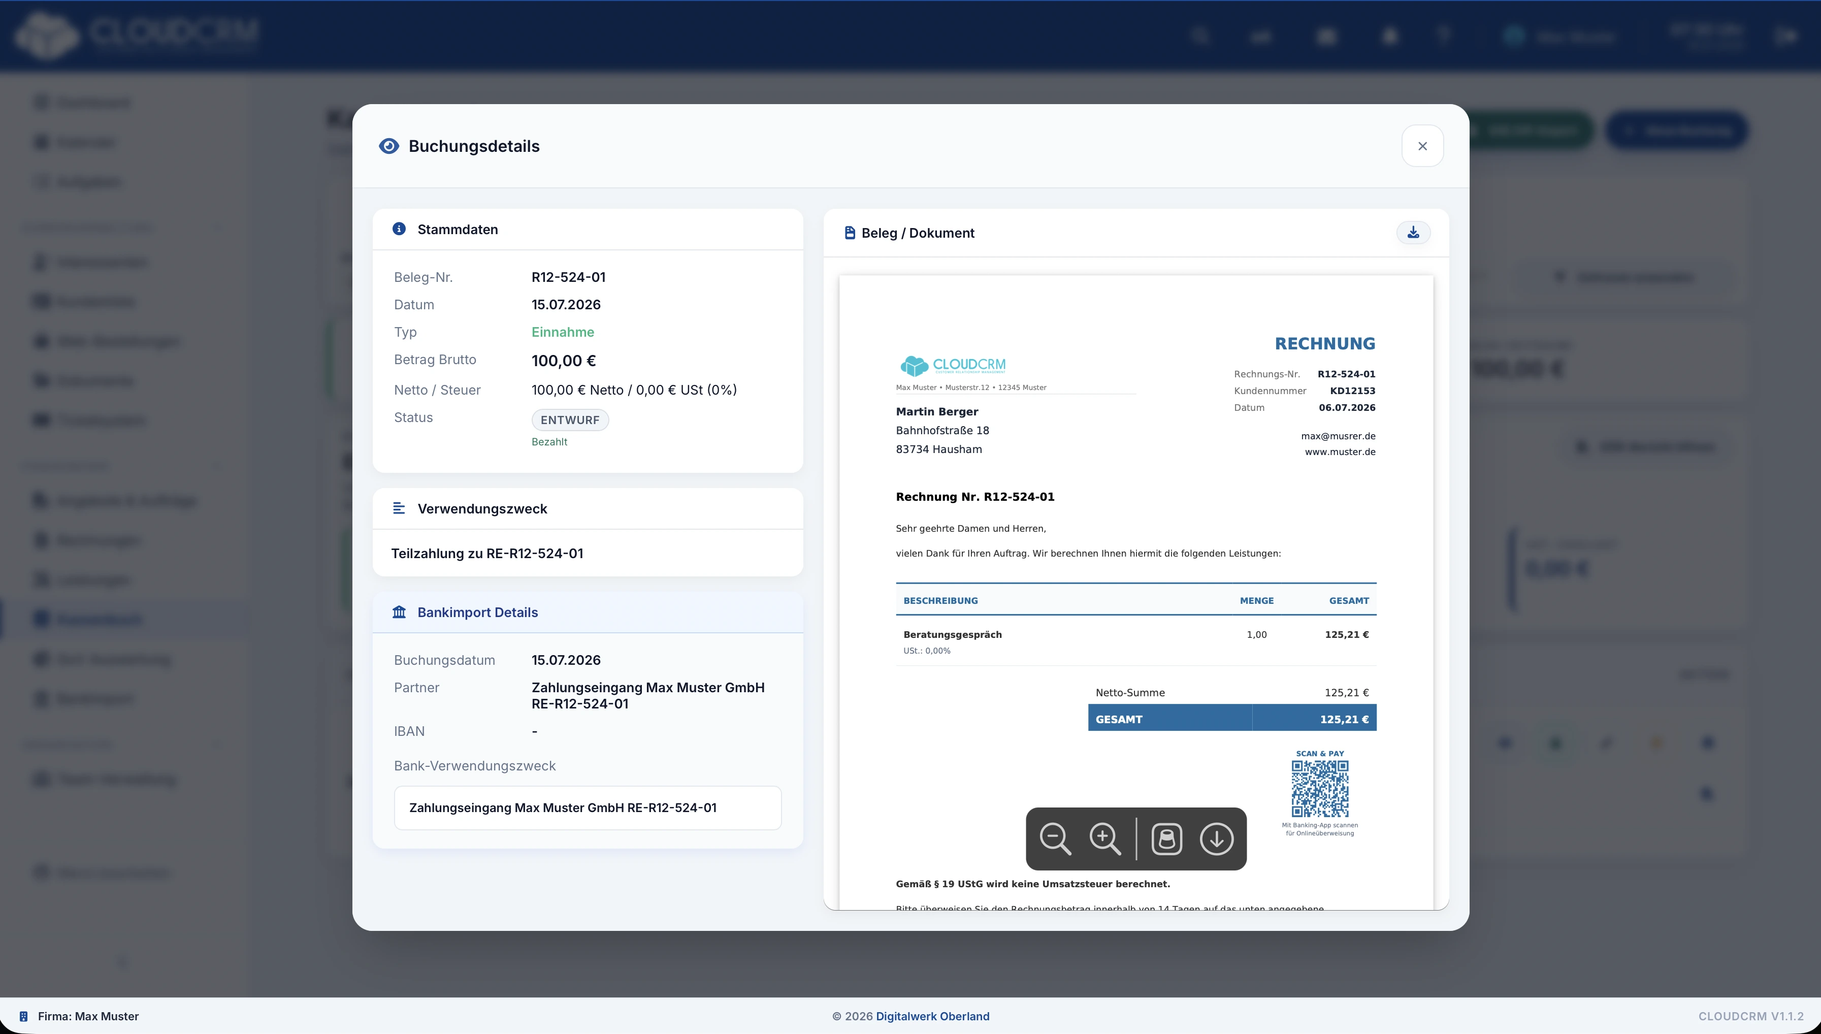Click www.muster.de on the invoice

[x=1341, y=451]
